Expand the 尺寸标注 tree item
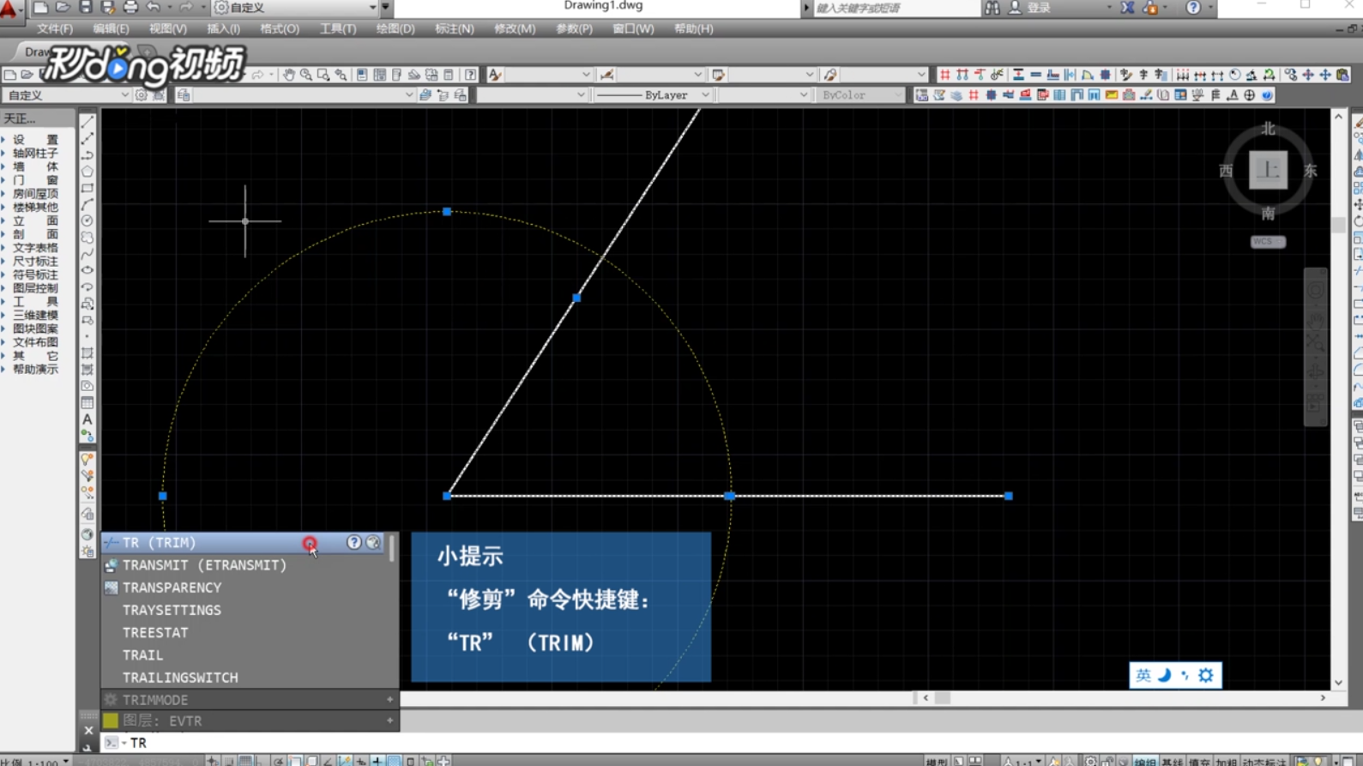 (3, 262)
